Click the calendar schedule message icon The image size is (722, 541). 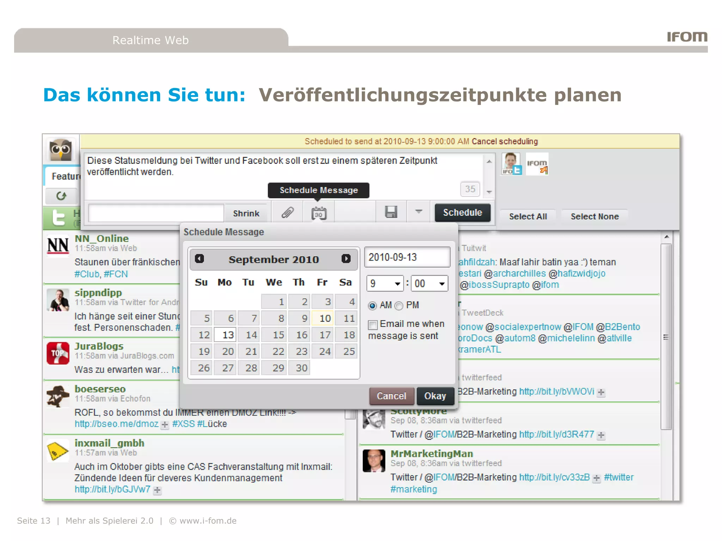click(319, 213)
